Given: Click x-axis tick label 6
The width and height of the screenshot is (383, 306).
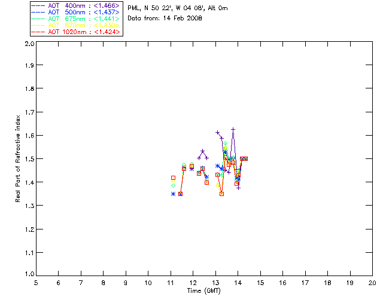Looking at the screenshot, I should 59,283.
